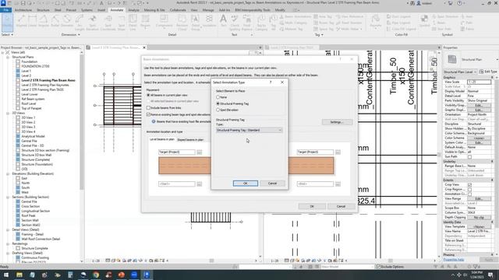This screenshot has width=499, height=280.
Task: Click the Keynote ribbon tool
Action: click(376, 22)
